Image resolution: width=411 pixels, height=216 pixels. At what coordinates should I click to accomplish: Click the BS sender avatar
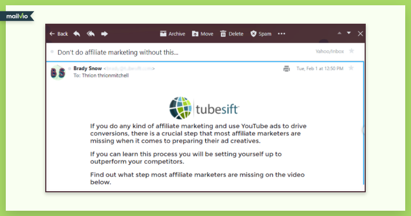click(58, 72)
